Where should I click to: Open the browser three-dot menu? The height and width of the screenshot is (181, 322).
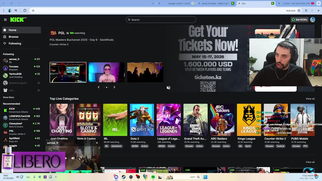click(4, 11)
